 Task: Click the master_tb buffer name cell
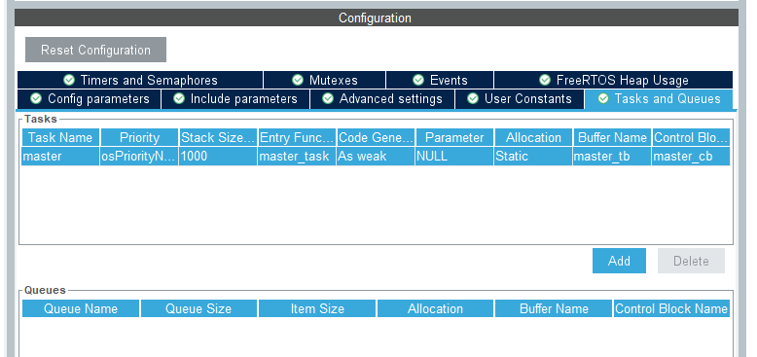(612, 157)
